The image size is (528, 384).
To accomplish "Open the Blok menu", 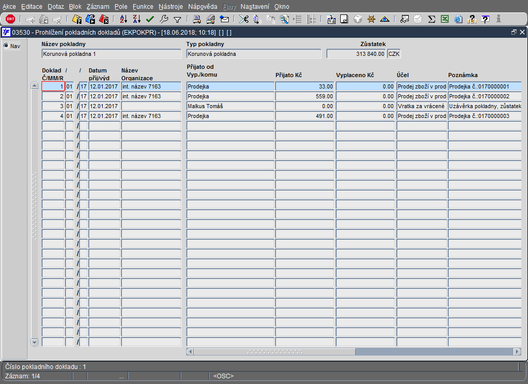I will tap(75, 6).
